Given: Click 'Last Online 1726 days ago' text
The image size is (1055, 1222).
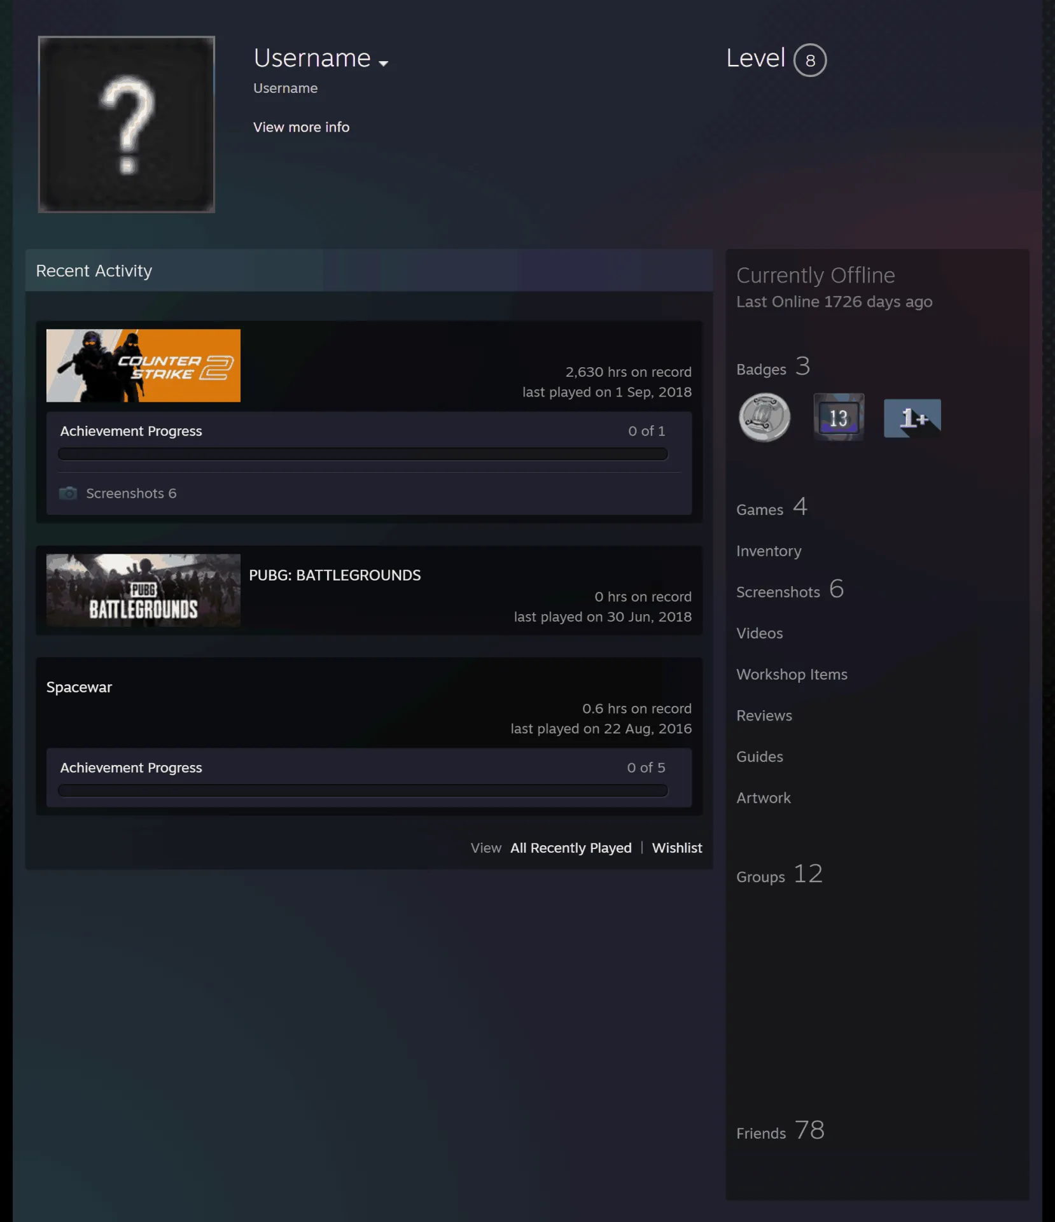Looking at the screenshot, I should point(834,302).
